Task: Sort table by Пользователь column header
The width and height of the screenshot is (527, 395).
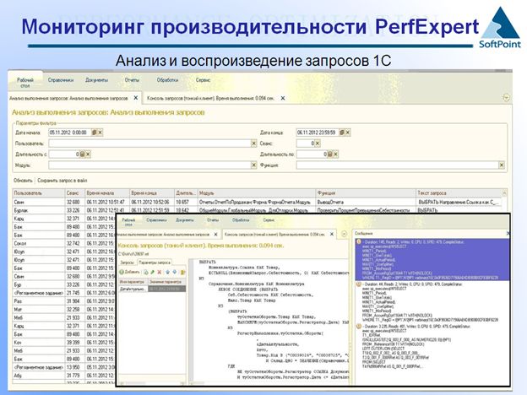Action: [x=39, y=193]
